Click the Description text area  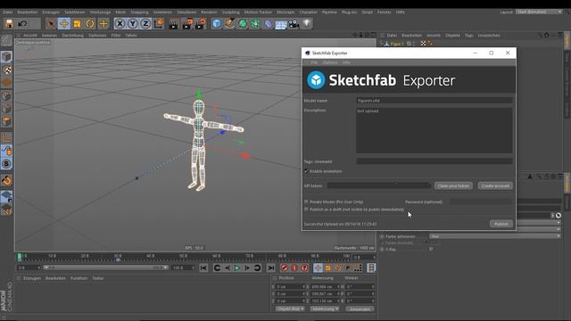point(434,130)
